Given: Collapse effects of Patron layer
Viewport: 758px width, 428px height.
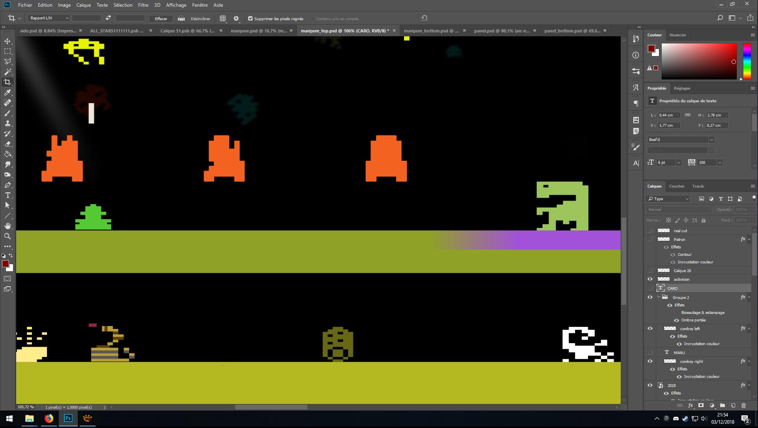Looking at the screenshot, I should point(749,239).
